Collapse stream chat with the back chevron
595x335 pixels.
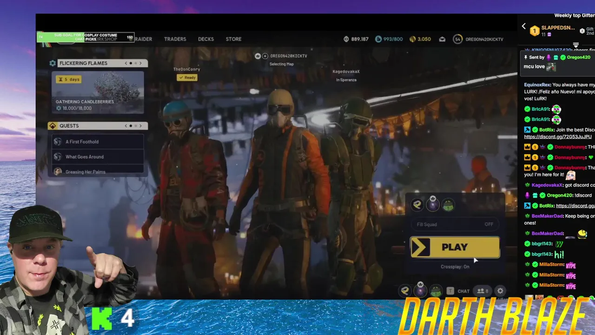pyautogui.click(x=524, y=27)
